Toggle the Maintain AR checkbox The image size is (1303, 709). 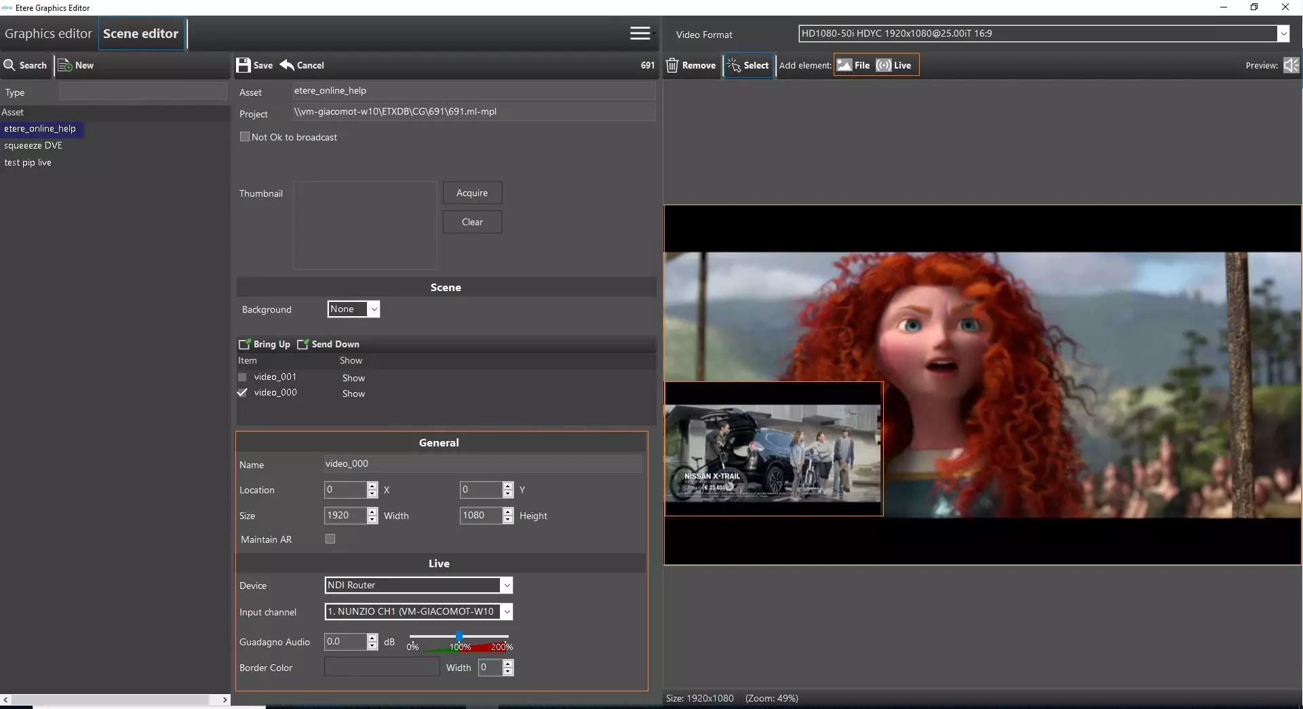coord(330,539)
